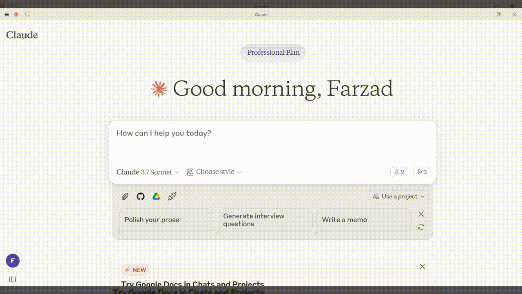Viewport: 522px width, 294px height.
Task: Expand the Claude 3.7 Sonnet model selector
Action: pos(148,172)
